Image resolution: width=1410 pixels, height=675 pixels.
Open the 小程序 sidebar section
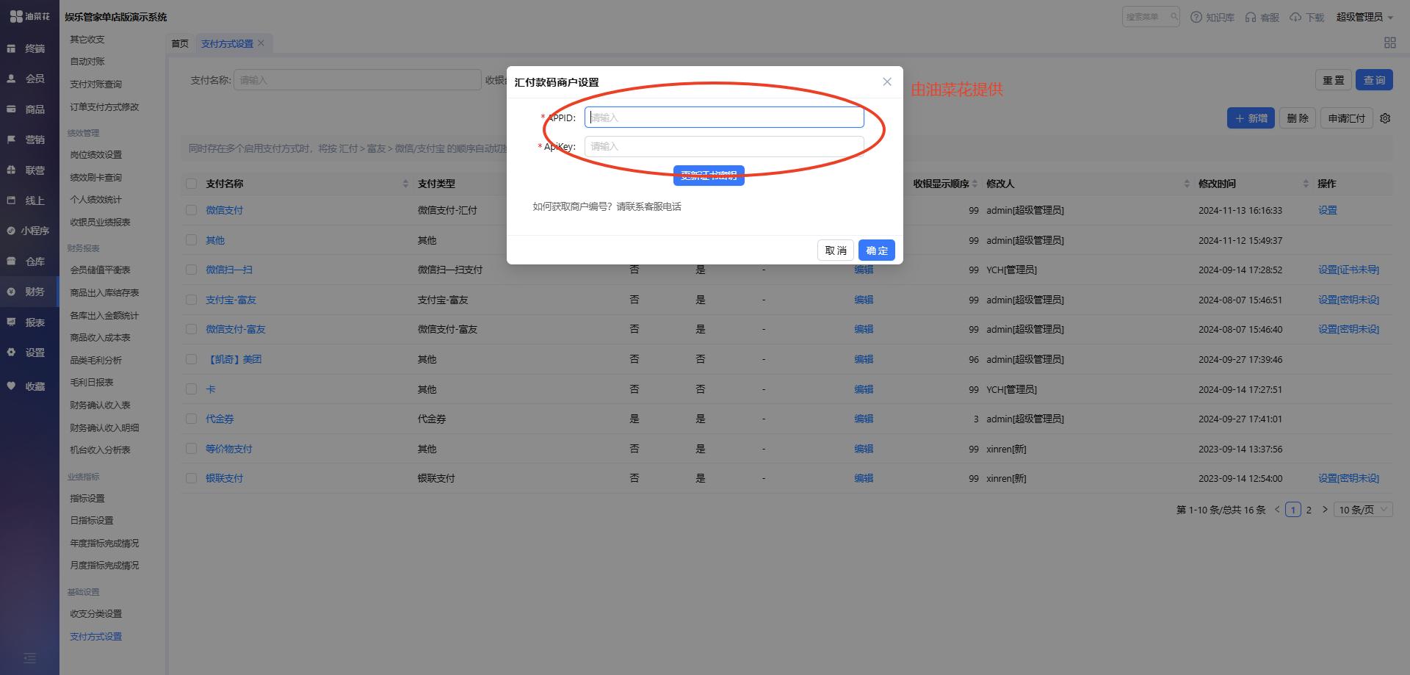[x=29, y=231]
